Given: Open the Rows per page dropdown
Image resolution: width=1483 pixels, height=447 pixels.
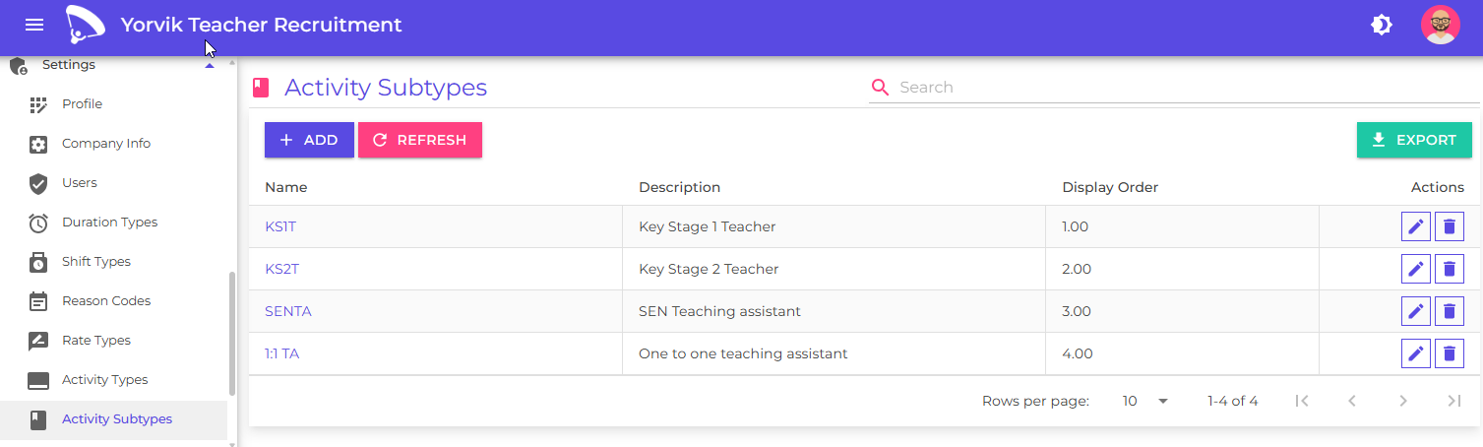Looking at the screenshot, I should 1145,401.
